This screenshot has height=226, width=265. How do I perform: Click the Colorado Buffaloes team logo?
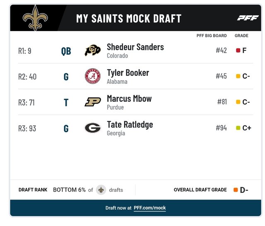click(93, 50)
